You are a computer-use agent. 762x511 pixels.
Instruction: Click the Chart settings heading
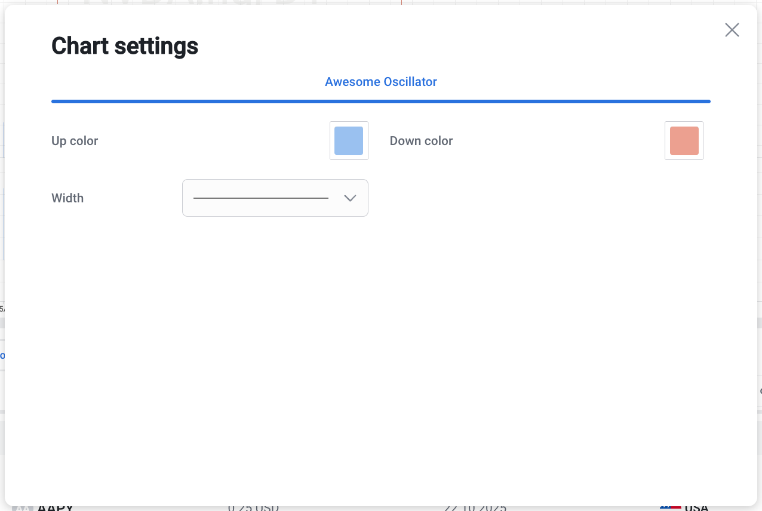coord(125,46)
